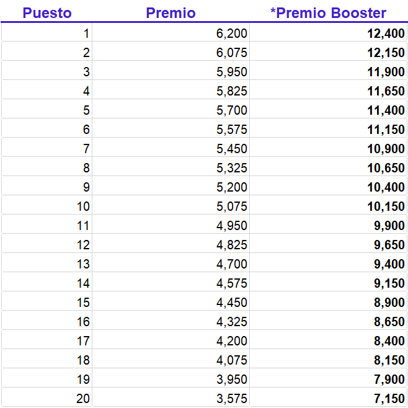Image resolution: width=408 pixels, height=408 pixels.
Task: Select rank 17 in the Puesto column
Action: point(47,340)
